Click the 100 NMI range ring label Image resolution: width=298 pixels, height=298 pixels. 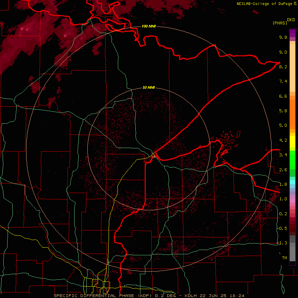(149, 26)
